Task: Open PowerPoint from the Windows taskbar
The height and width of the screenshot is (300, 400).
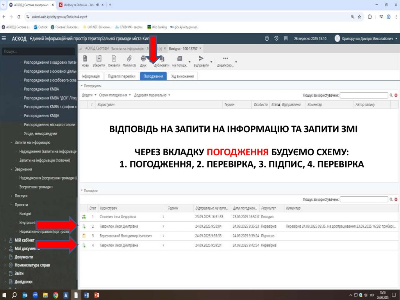Action: pyautogui.click(x=96, y=295)
